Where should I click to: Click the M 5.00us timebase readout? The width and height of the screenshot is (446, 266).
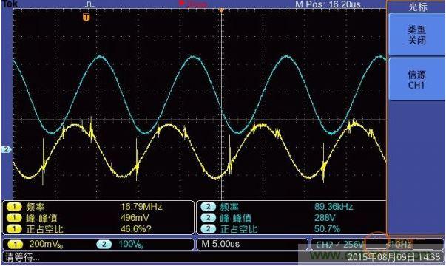pyautogui.click(x=220, y=244)
